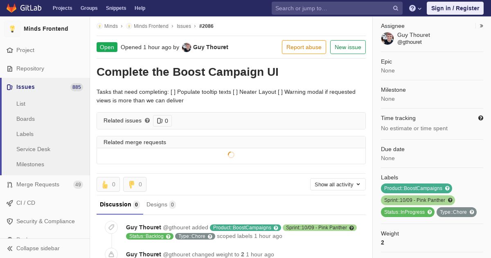Click the Issues breadcrumb link
491x258 pixels.
184,26
